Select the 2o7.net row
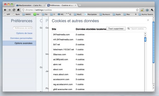Viewport: 159px width, 96px height. point(98,44)
